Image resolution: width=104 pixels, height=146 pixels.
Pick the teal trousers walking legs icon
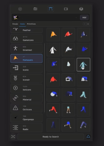pos(84,95)
